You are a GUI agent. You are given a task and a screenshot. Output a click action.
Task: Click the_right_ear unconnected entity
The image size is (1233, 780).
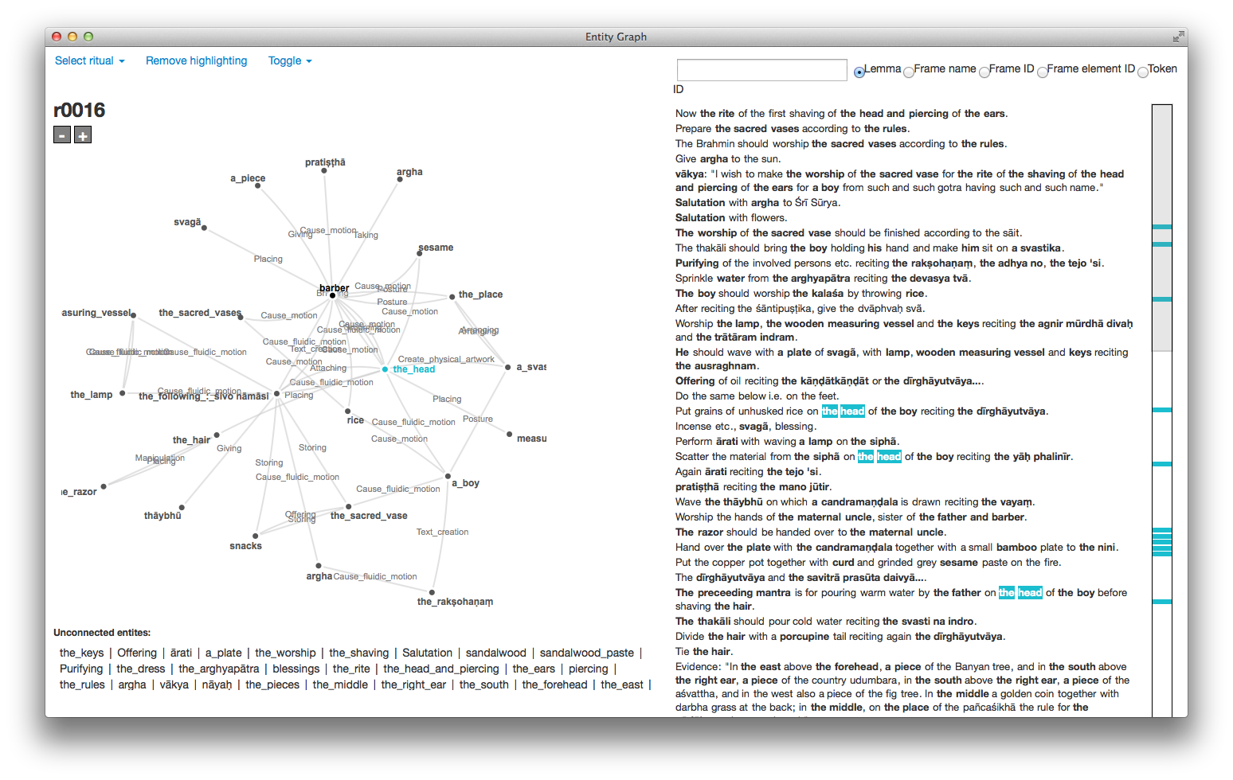click(x=413, y=684)
